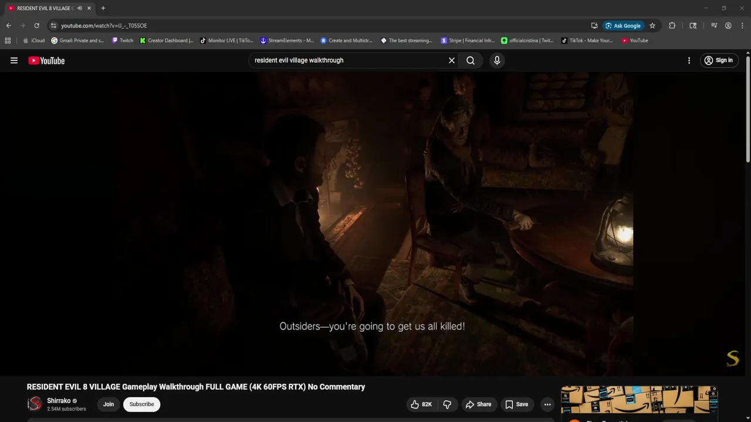Open Stripe Financial Infrastructure bookmark

(468, 40)
